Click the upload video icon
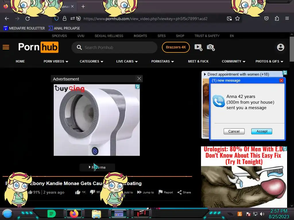The image size is (294, 220). click(198, 47)
